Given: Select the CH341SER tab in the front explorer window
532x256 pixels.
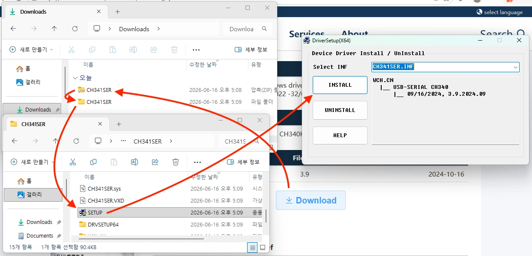Looking at the screenshot, I should (57, 124).
